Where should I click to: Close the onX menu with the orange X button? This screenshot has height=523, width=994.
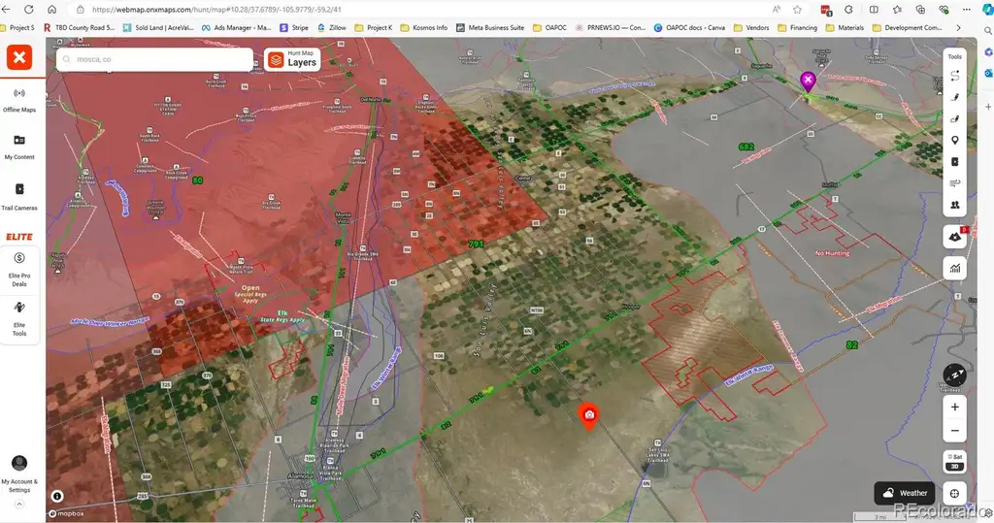(19, 57)
